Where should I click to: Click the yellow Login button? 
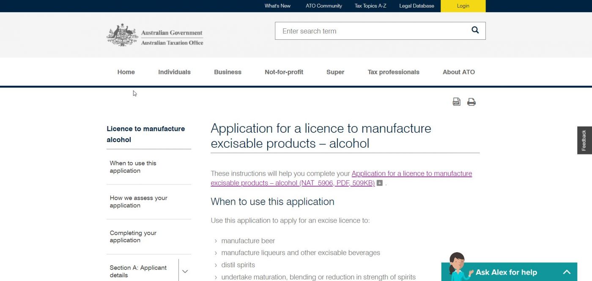pyautogui.click(x=463, y=6)
